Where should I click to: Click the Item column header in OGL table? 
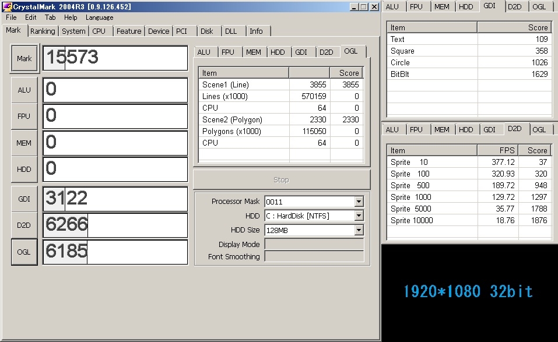pos(244,73)
